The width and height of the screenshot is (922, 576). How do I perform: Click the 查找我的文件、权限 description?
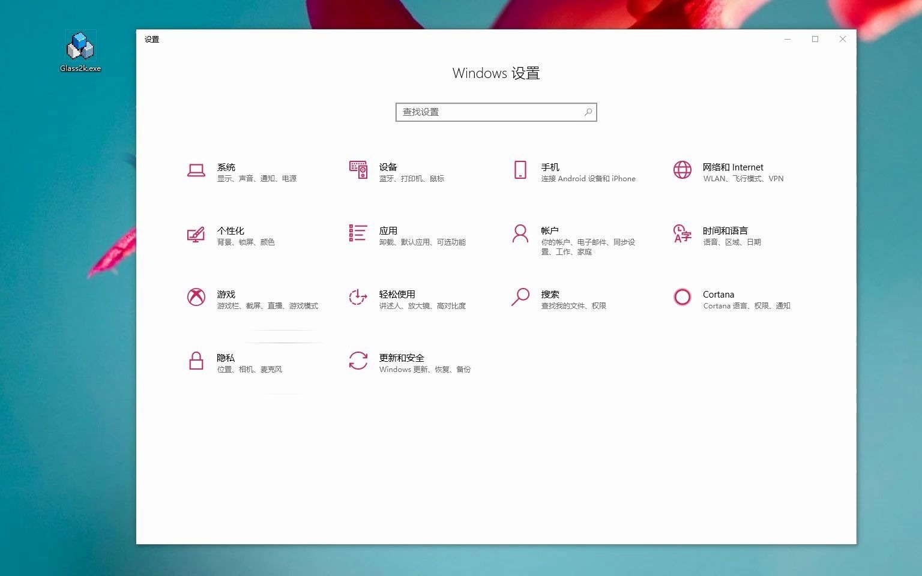click(x=574, y=306)
